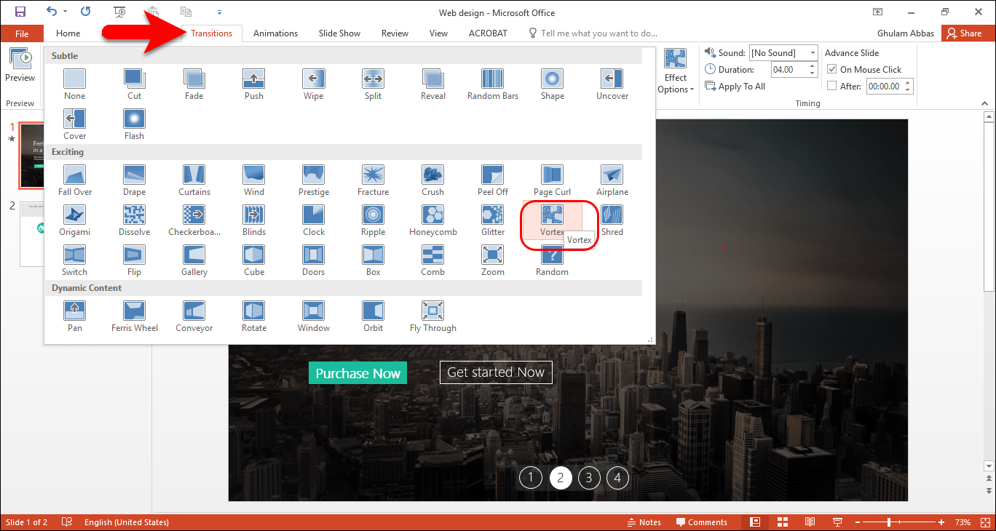Pick the Ferris Wheel dynamic transition
The height and width of the screenshot is (531, 996).
coord(135,316)
